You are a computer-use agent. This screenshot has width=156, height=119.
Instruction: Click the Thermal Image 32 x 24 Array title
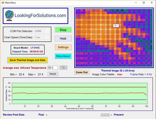pyautogui.click(x=118, y=71)
